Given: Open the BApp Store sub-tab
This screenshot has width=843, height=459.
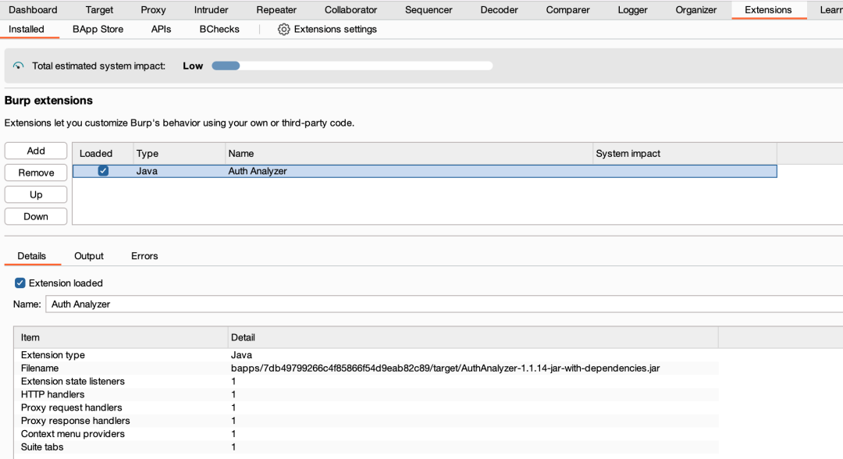Looking at the screenshot, I should click(98, 30).
